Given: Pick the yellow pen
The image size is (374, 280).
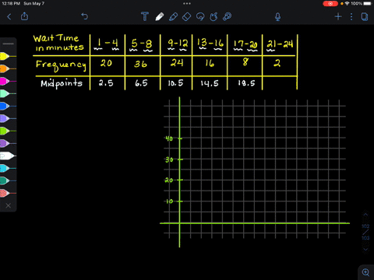Looking at the screenshot, I should coord(8,56).
